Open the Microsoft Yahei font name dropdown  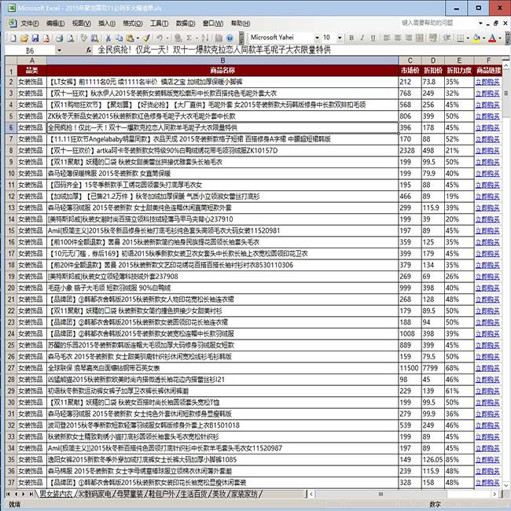point(317,38)
